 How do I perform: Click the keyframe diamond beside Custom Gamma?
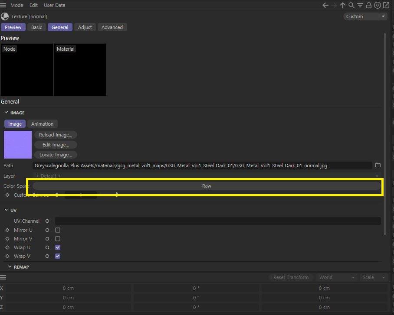point(7,195)
